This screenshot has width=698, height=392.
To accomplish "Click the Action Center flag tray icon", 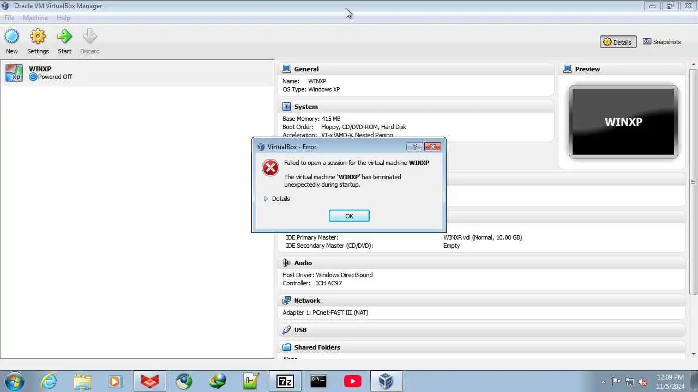I will [616, 382].
